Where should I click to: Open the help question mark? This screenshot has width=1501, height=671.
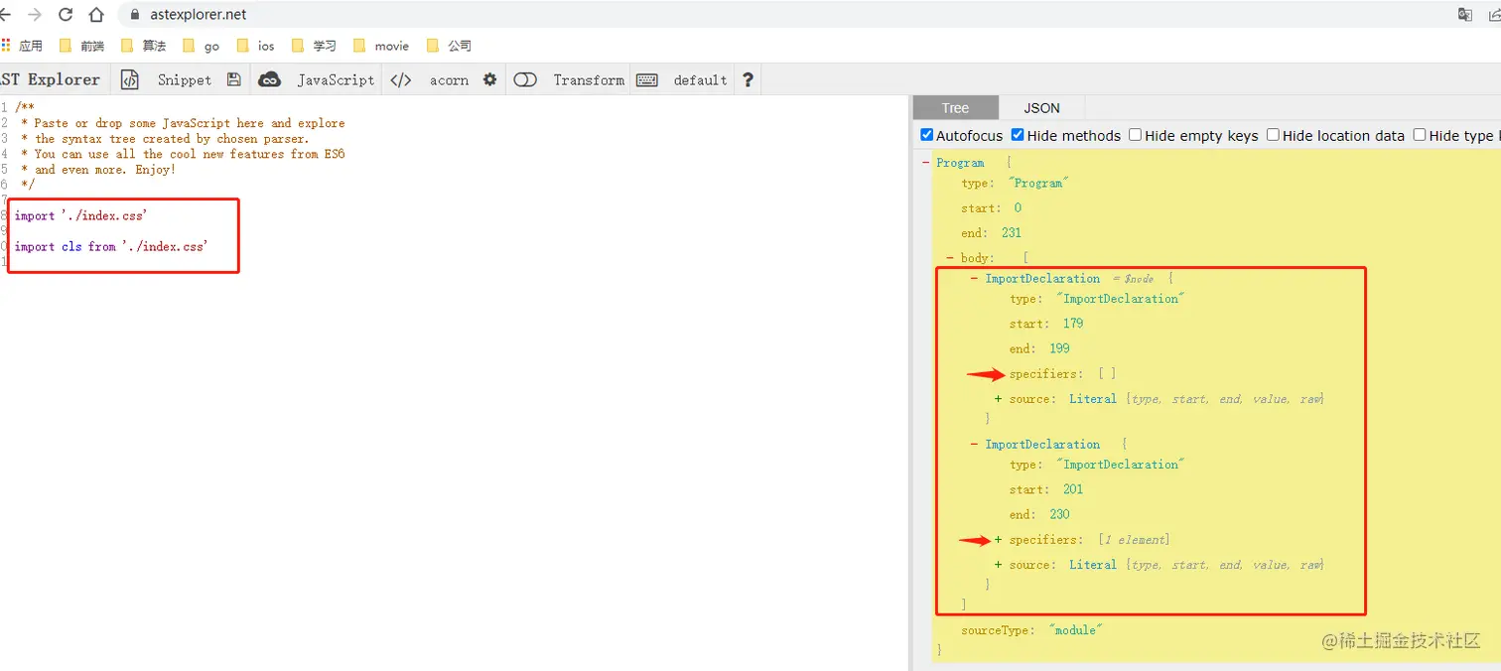(749, 79)
